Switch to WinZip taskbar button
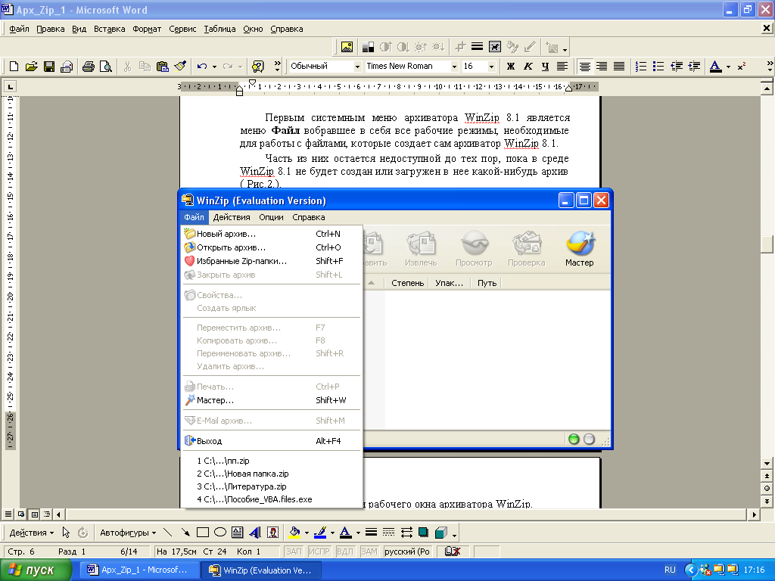The width and height of the screenshot is (775, 581). point(261,570)
